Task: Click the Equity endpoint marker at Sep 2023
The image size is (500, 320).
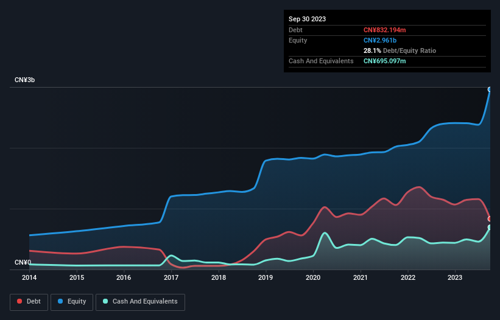Action: tap(490, 89)
